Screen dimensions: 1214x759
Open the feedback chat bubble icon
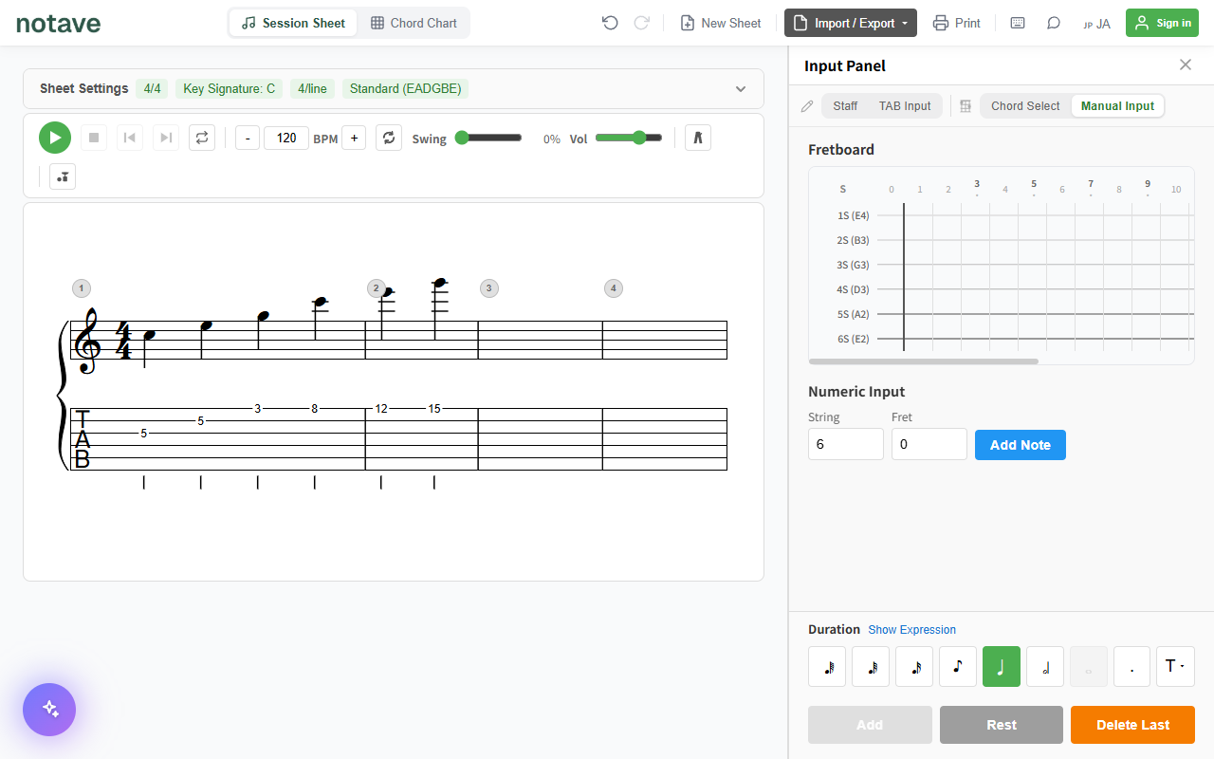[1054, 23]
